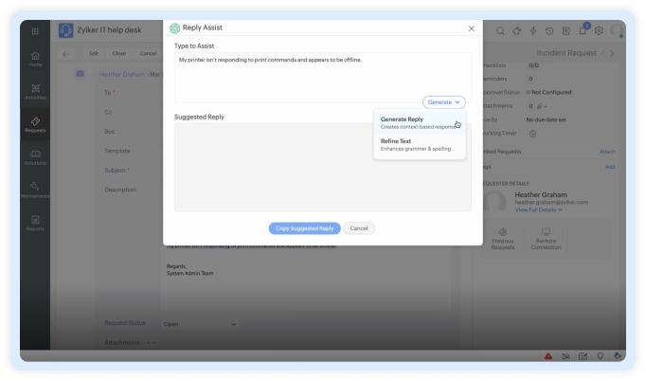
Task: Click the lightning quick actions icon
Action: tap(533, 31)
